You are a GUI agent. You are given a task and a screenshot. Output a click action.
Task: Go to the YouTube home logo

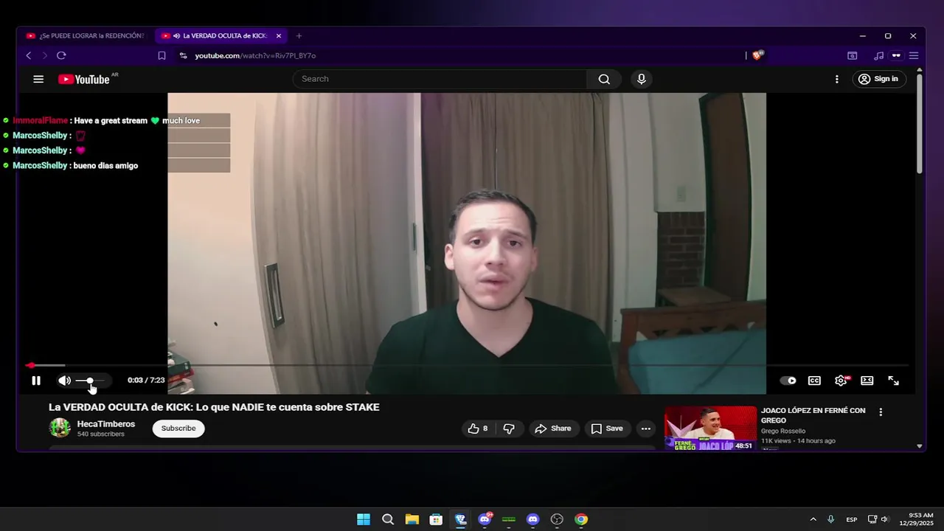(84, 79)
